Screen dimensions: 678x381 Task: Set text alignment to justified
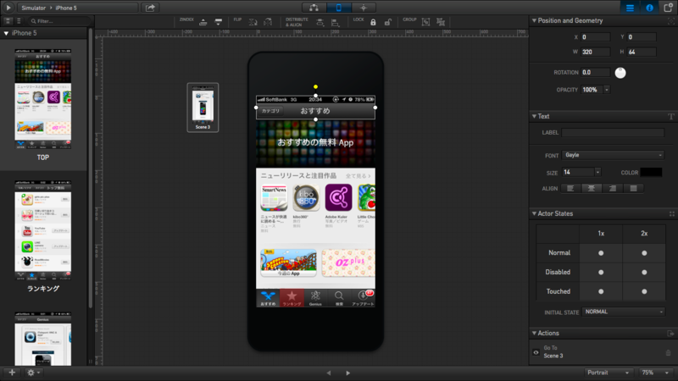[633, 188]
